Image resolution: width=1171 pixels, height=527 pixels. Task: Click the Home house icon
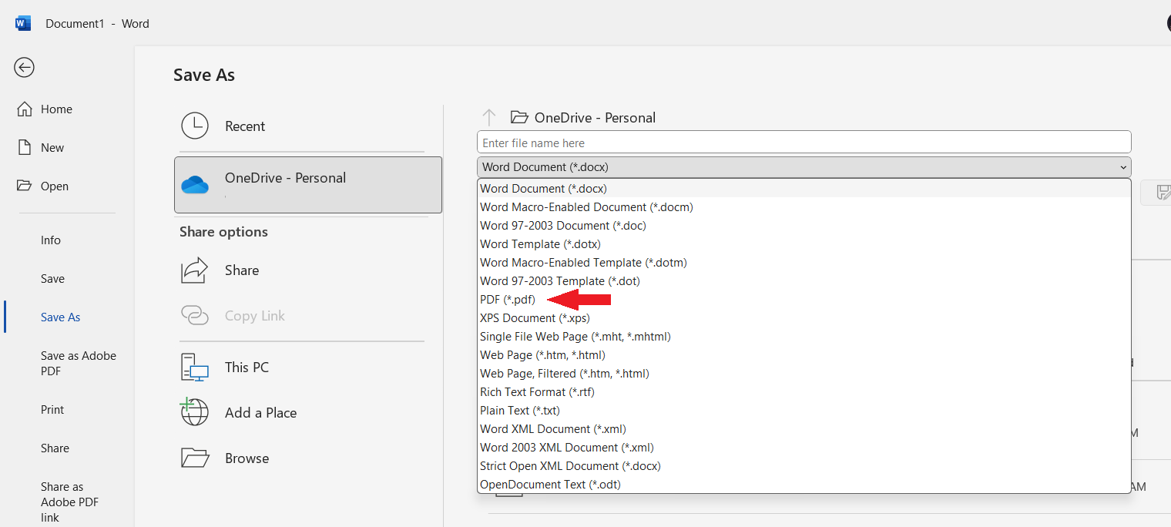click(25, 109)
